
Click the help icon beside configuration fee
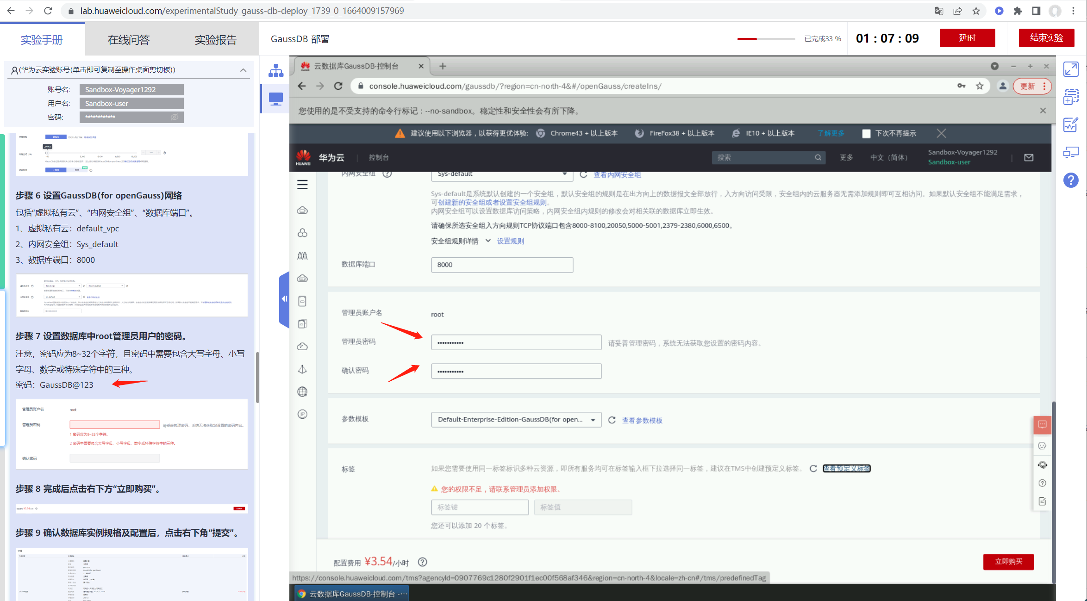(422, 562)
